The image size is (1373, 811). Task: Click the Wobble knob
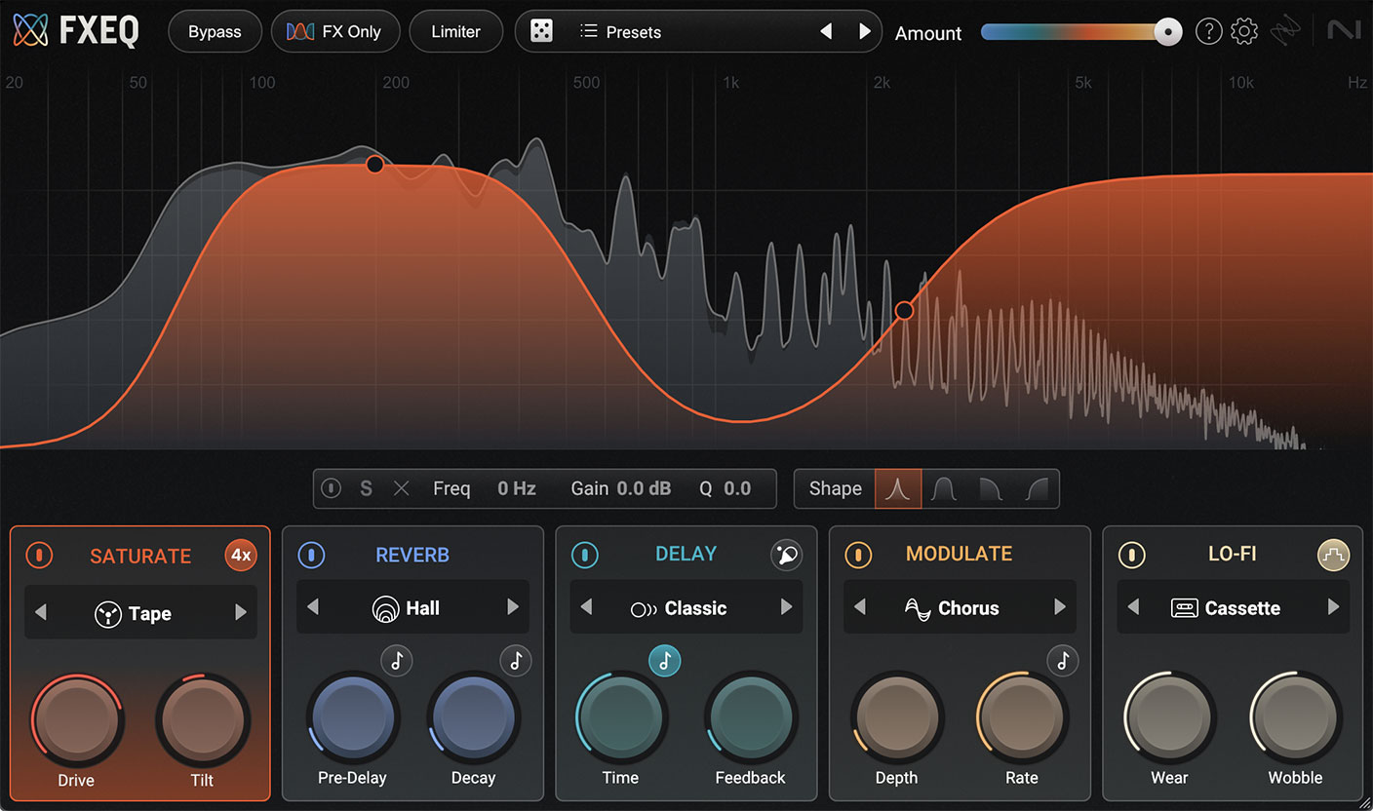(1295, 717)
